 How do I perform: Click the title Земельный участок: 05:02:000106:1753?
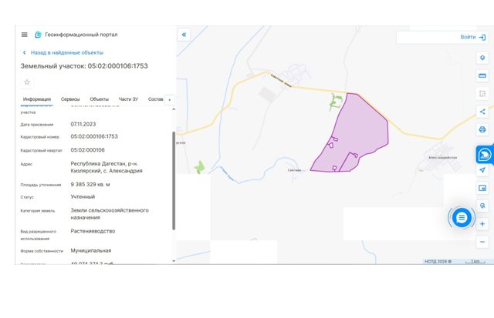click(x=84, y=66)
